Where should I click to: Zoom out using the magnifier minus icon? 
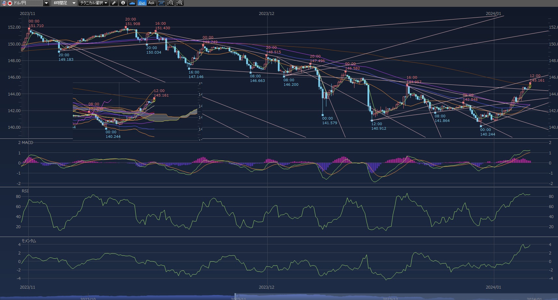pos(170,3)
